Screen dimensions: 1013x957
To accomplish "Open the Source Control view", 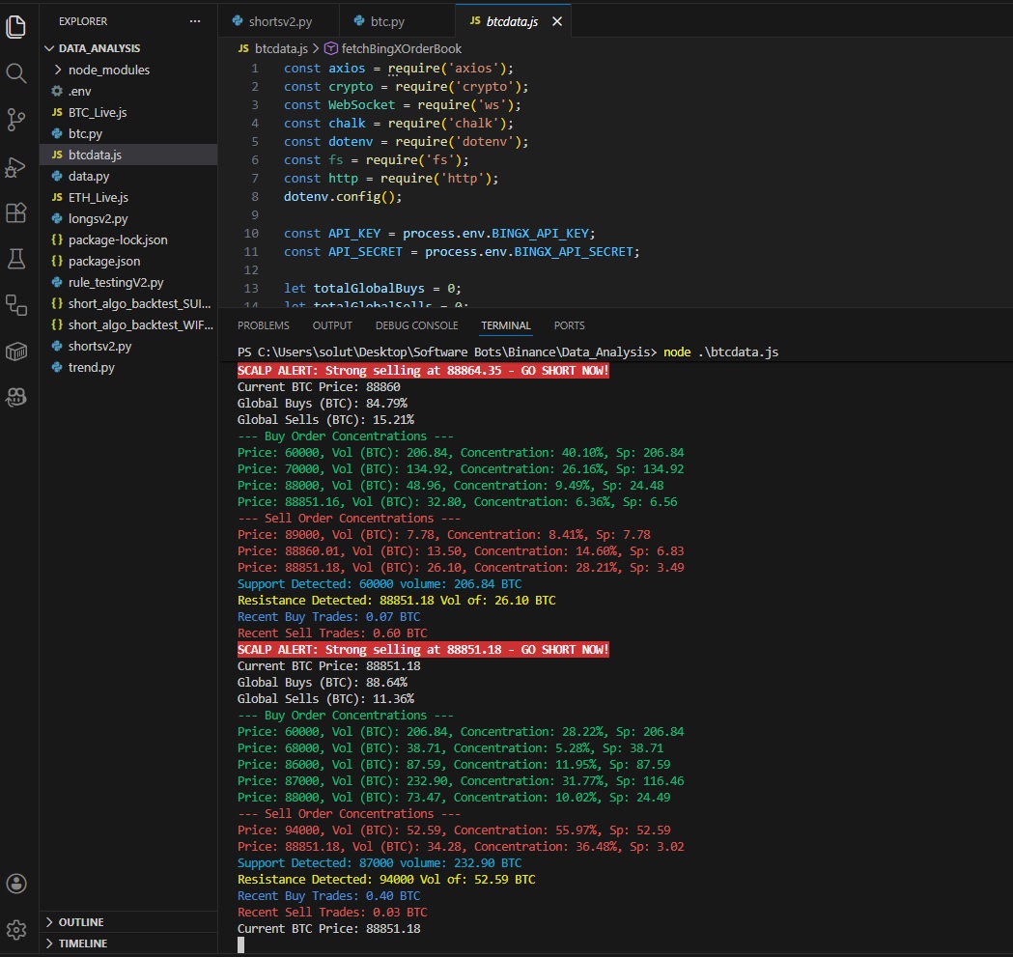I will 16,120.
